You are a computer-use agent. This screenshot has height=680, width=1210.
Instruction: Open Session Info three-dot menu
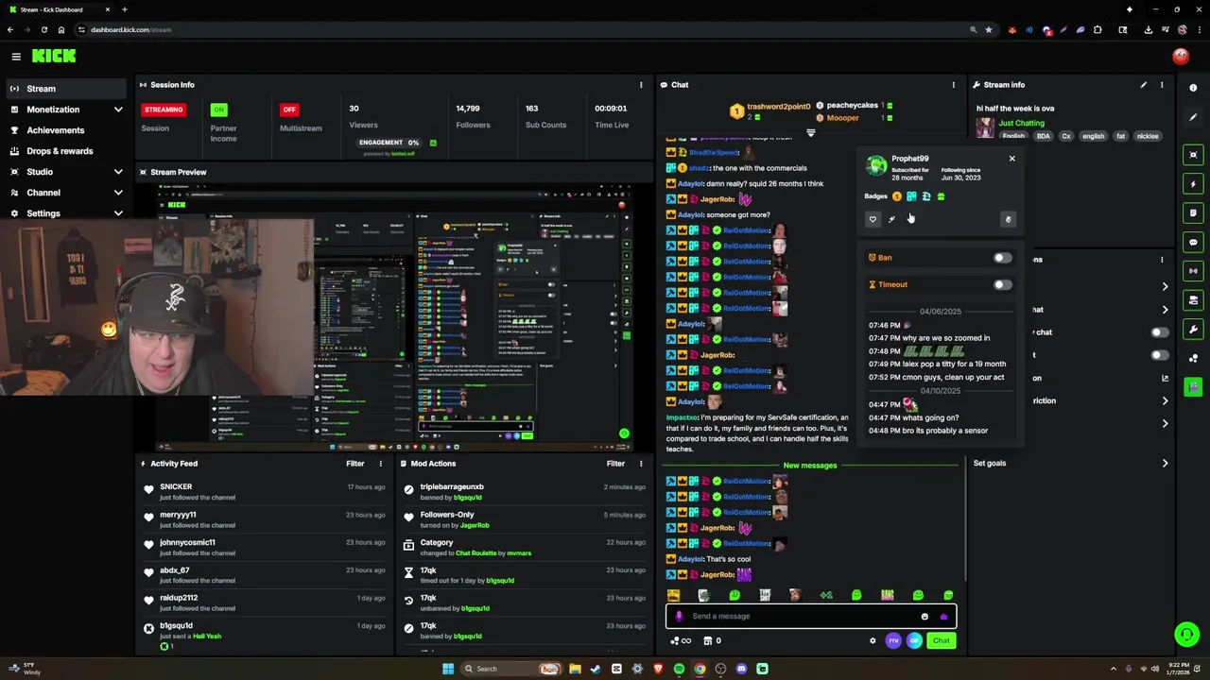(641, 85)
